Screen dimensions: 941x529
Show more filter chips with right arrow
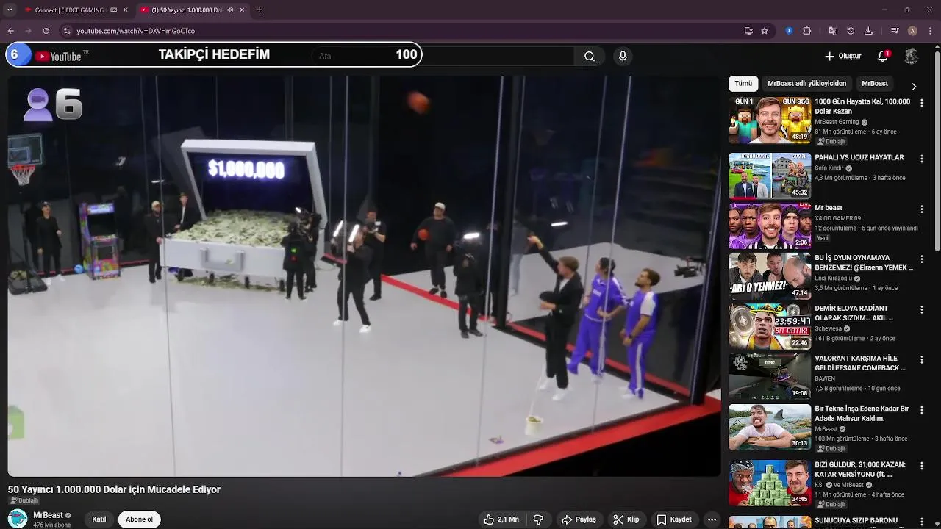tap(914, 86)
